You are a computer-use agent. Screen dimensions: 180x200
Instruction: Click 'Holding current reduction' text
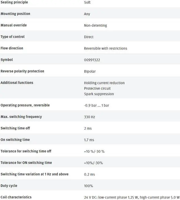click(x=104, y=83)
